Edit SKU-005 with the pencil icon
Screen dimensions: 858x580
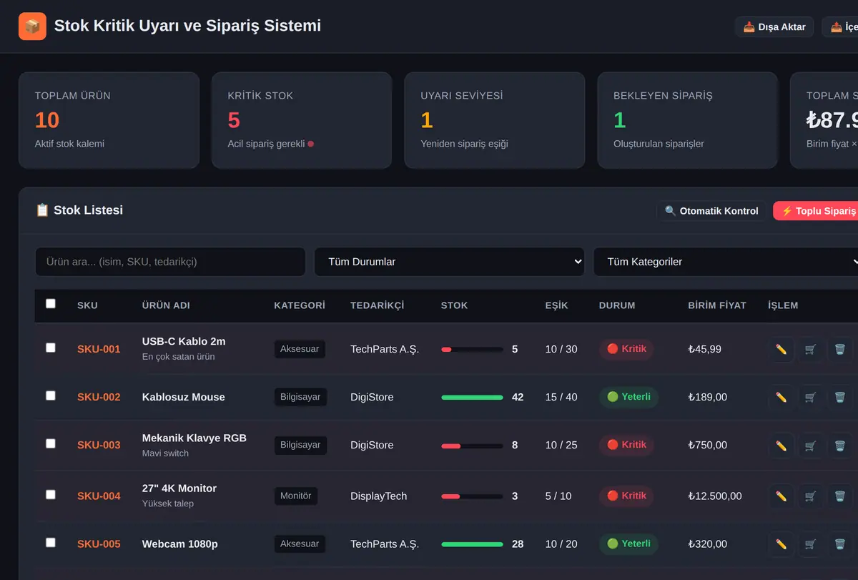781,544
